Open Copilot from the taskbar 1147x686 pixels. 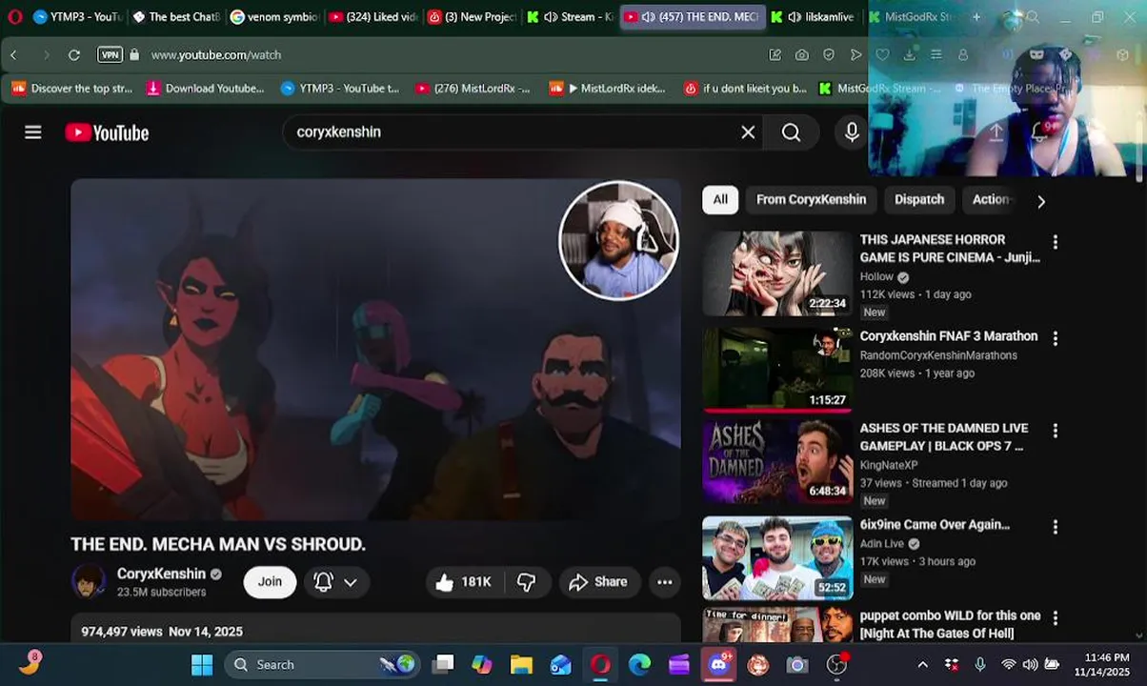click(482, 665)
